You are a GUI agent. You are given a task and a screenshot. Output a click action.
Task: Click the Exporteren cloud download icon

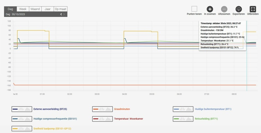[238, 9]
